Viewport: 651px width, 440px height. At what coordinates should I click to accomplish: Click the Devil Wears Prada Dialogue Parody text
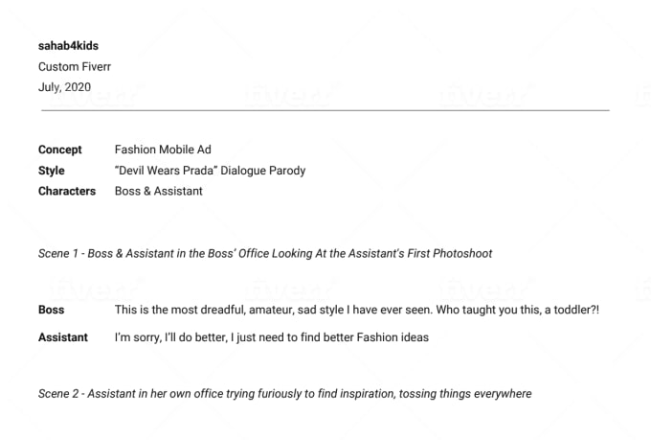pos(210,171)
